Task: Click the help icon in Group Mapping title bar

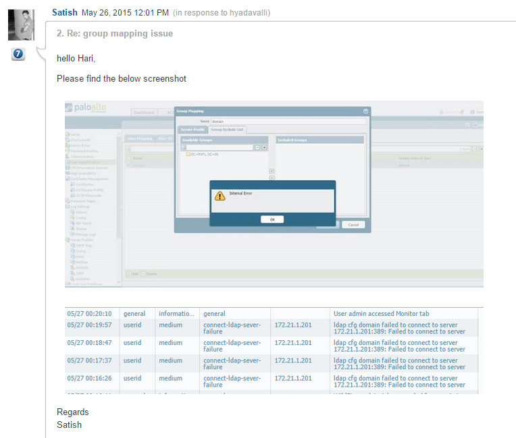Action: 365,111
